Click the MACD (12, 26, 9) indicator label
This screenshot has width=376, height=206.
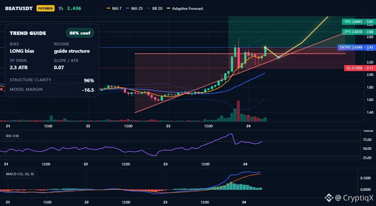pos(20,174)
